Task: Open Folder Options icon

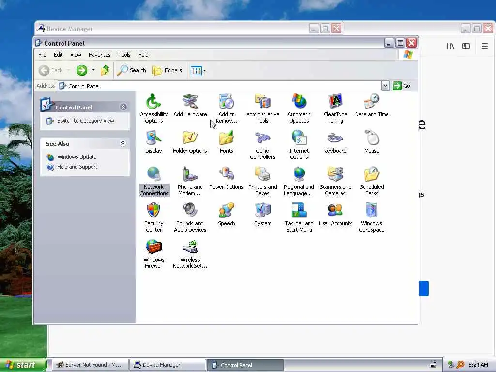Action: [x=190, y=142]
